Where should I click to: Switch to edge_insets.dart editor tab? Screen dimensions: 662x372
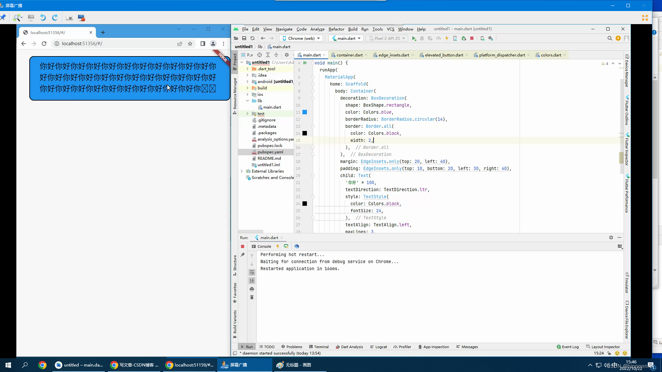click(x=393, y=55)
